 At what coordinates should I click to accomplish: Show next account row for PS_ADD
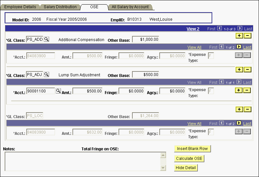point(239,47)
